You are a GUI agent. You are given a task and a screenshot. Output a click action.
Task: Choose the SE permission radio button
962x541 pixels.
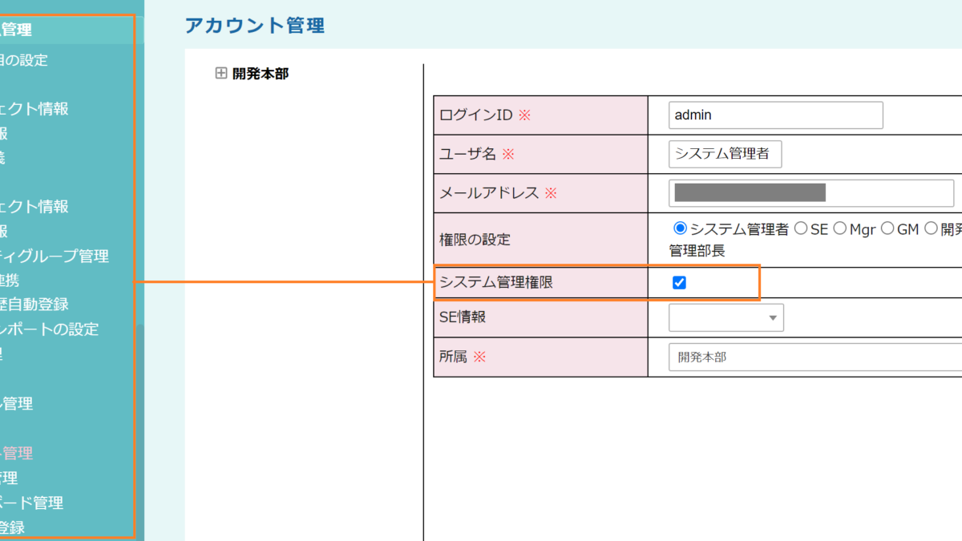pyautogui.click(x=800, y=229)
